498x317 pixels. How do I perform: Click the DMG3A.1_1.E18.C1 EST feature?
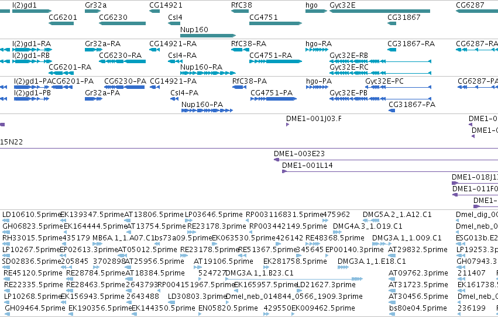(343, 267)
